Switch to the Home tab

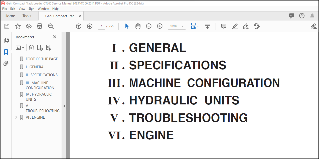[x=10, y=16]
